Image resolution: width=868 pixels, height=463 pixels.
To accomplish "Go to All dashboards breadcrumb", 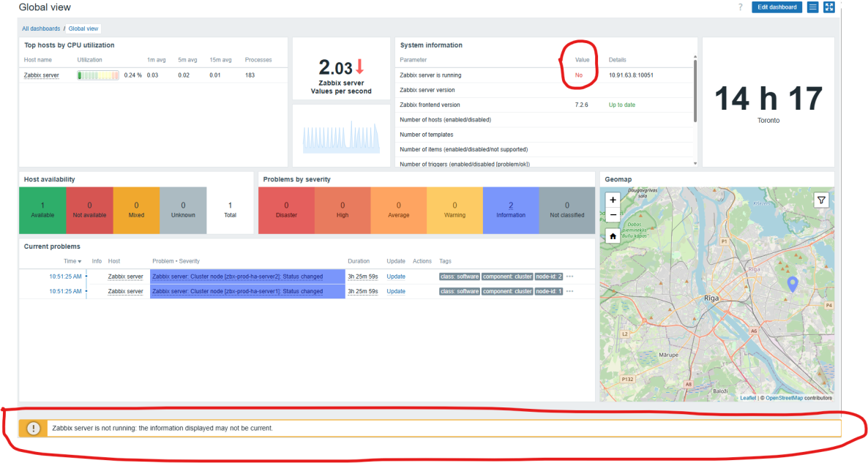I will click(41, 29).
